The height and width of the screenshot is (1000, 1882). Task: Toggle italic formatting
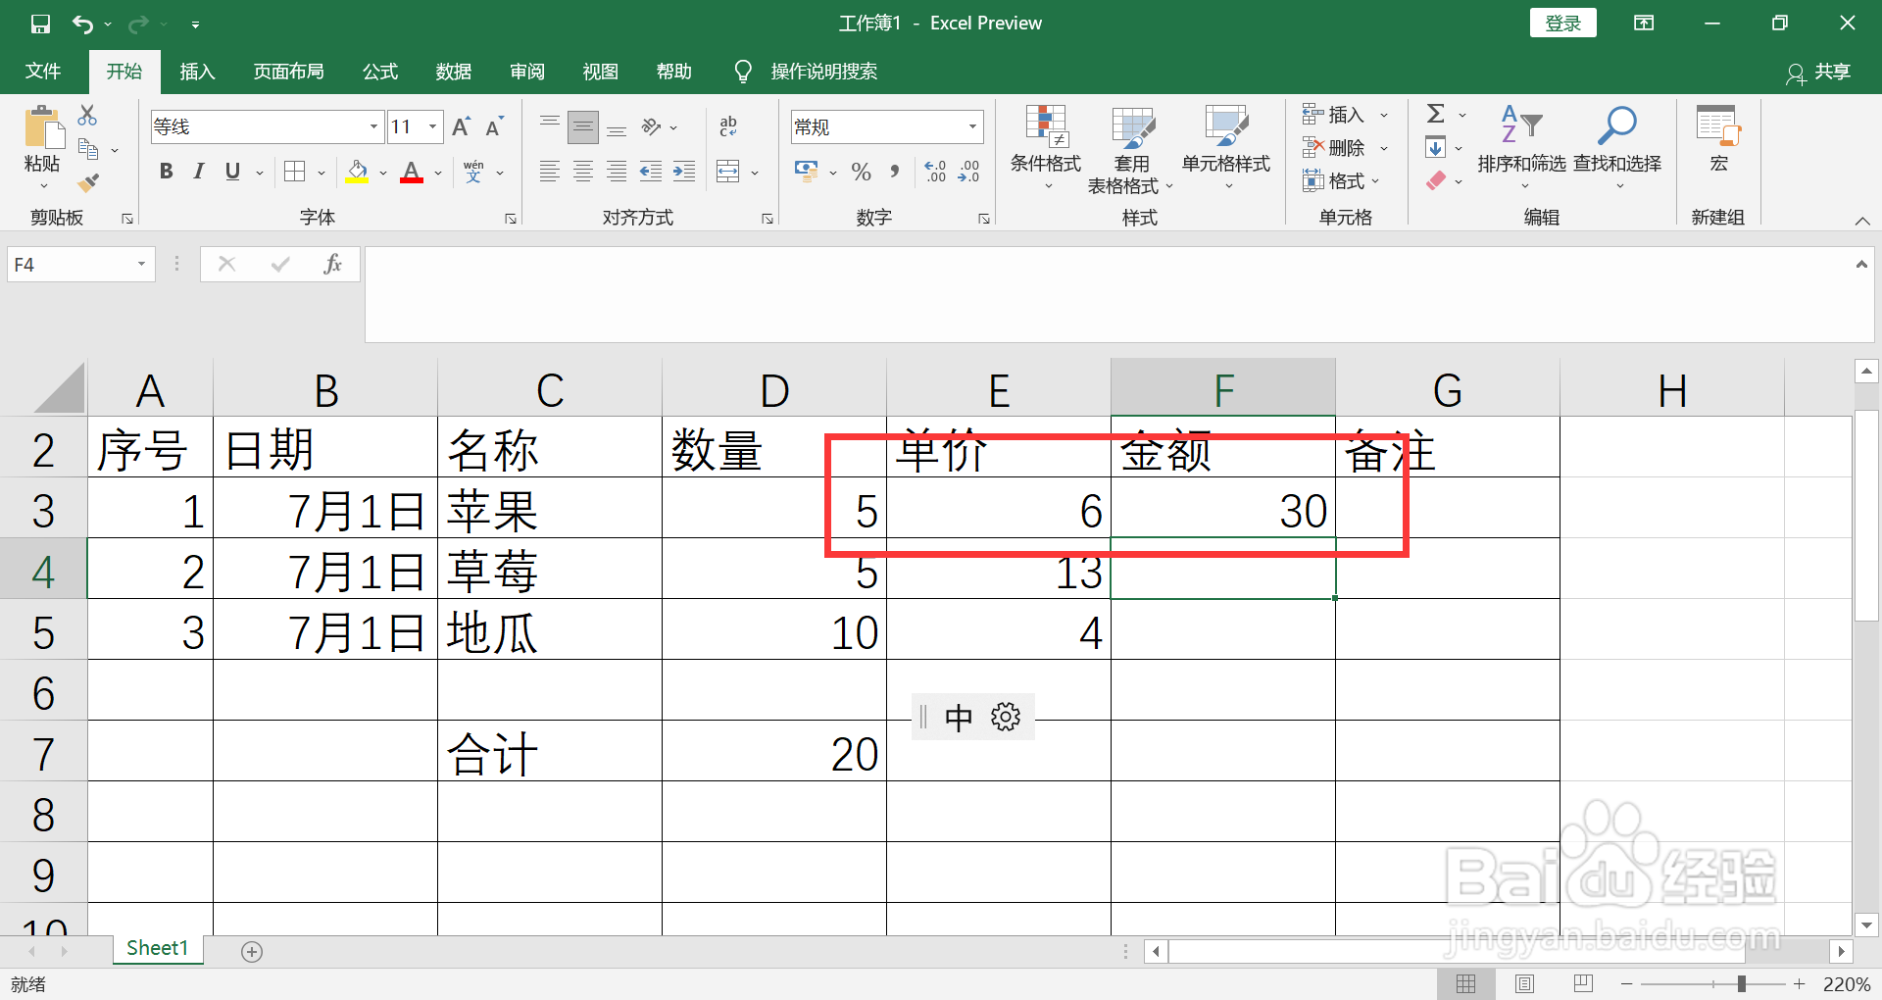(198, 171)
